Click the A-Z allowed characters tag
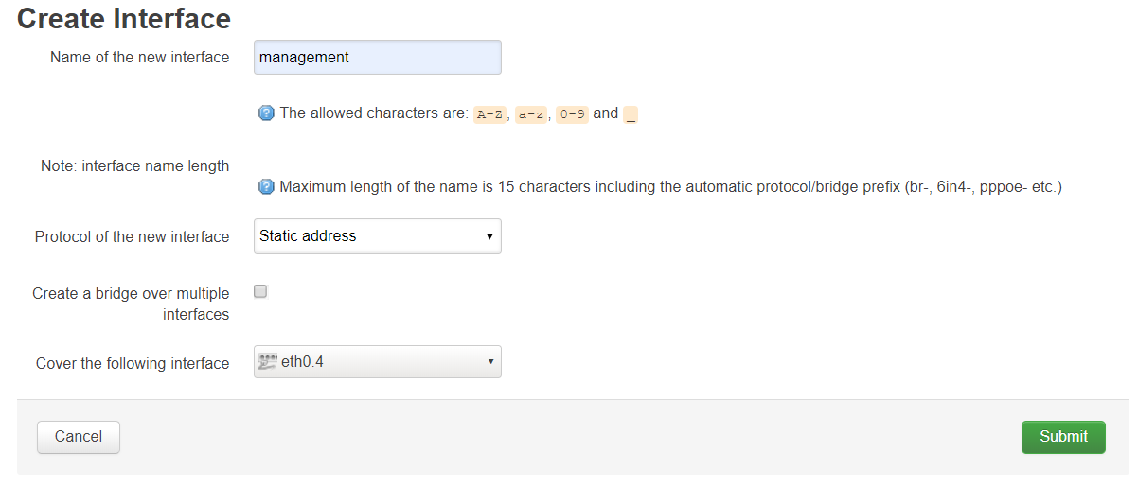The image size is (1138, 485). click(489, 114)
